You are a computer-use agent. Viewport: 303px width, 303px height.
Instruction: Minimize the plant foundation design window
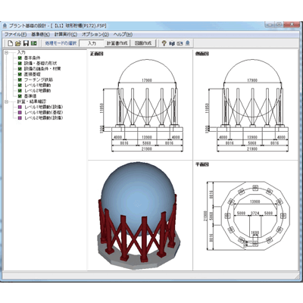coord(270,24)
